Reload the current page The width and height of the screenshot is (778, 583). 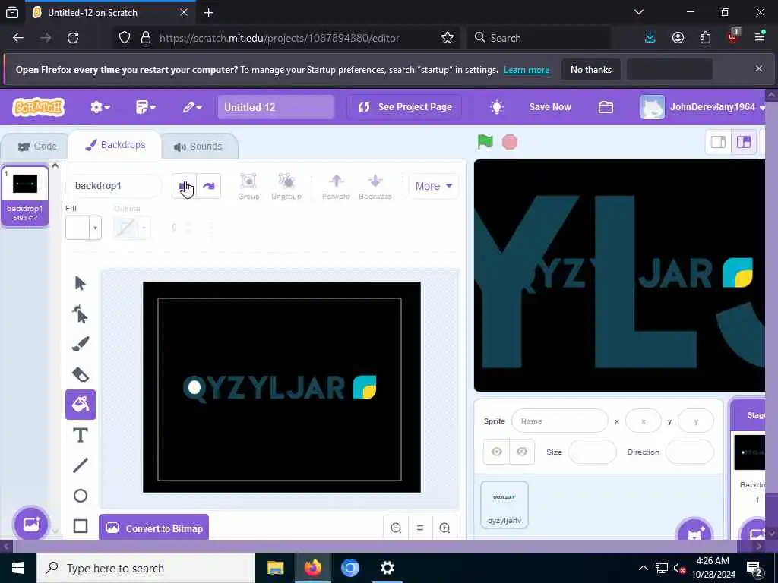(73, 38)
